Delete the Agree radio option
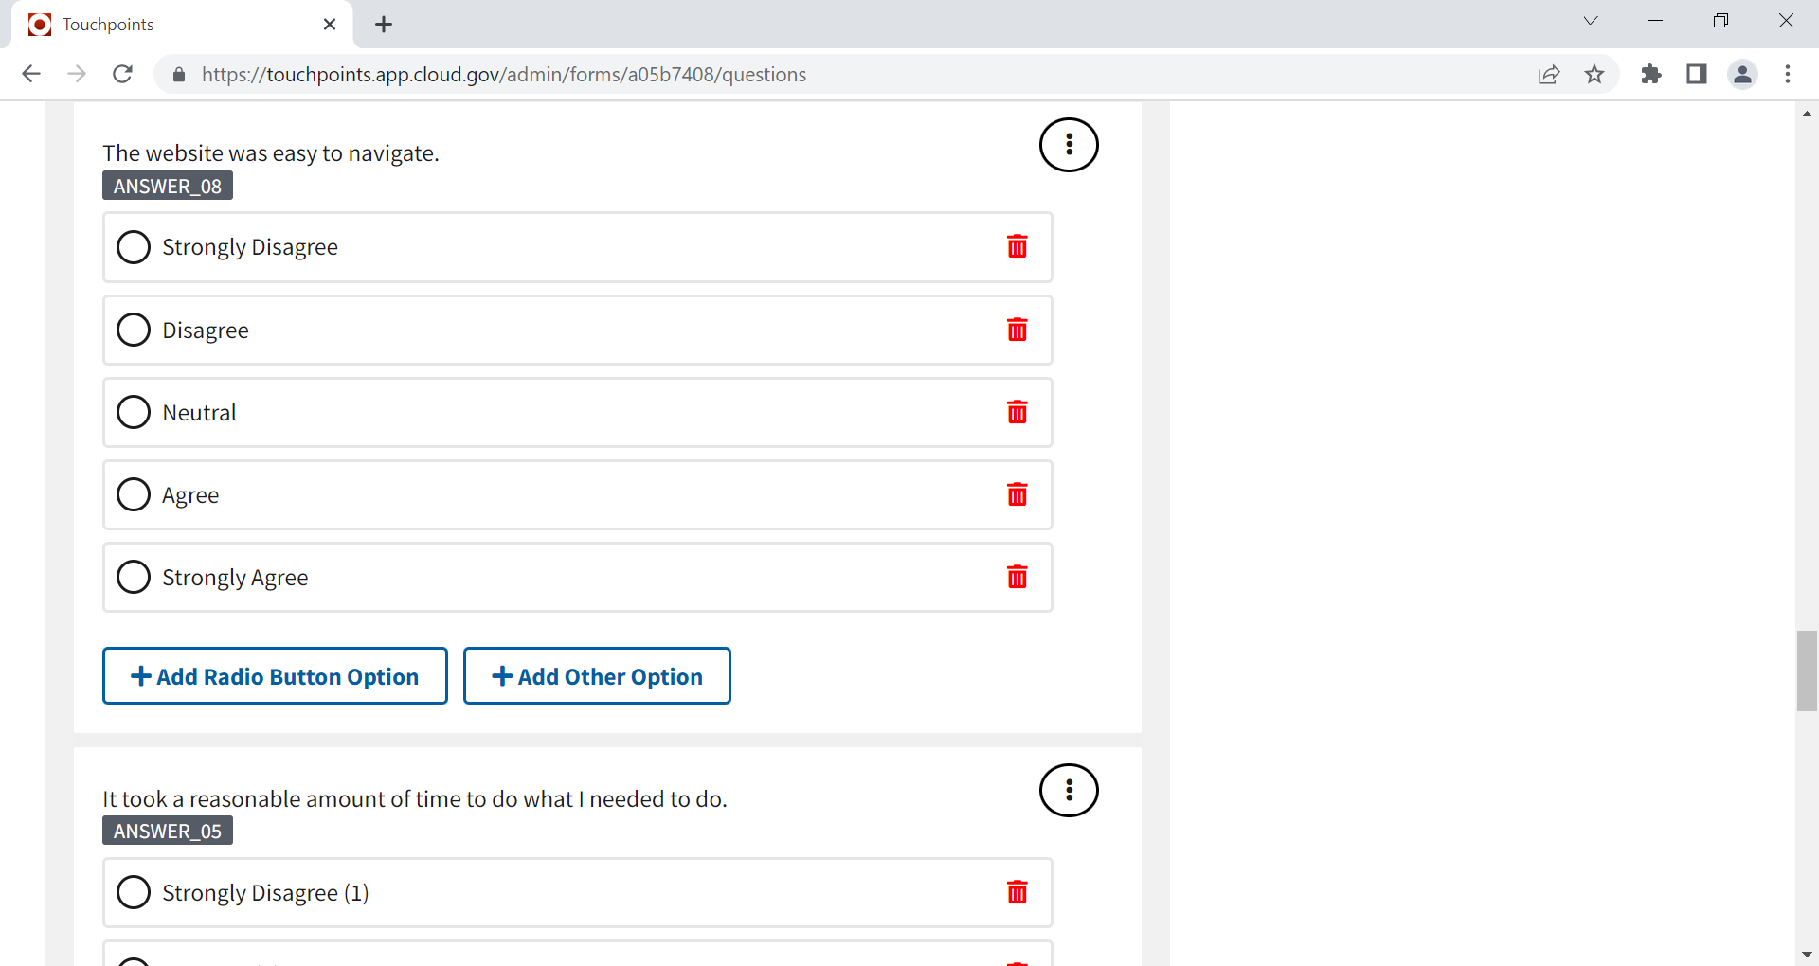1819x966 pixels. coord(1017,494)
